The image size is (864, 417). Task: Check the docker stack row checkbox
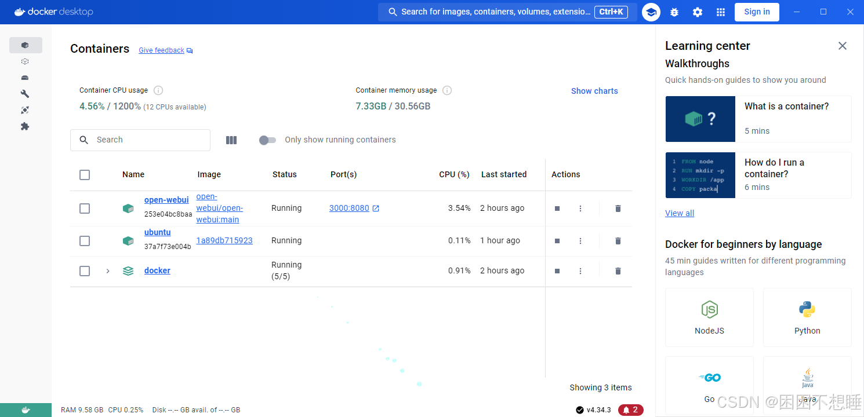tap(85, 271)
